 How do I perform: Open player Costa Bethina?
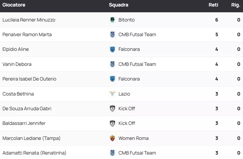pos(18,94)
